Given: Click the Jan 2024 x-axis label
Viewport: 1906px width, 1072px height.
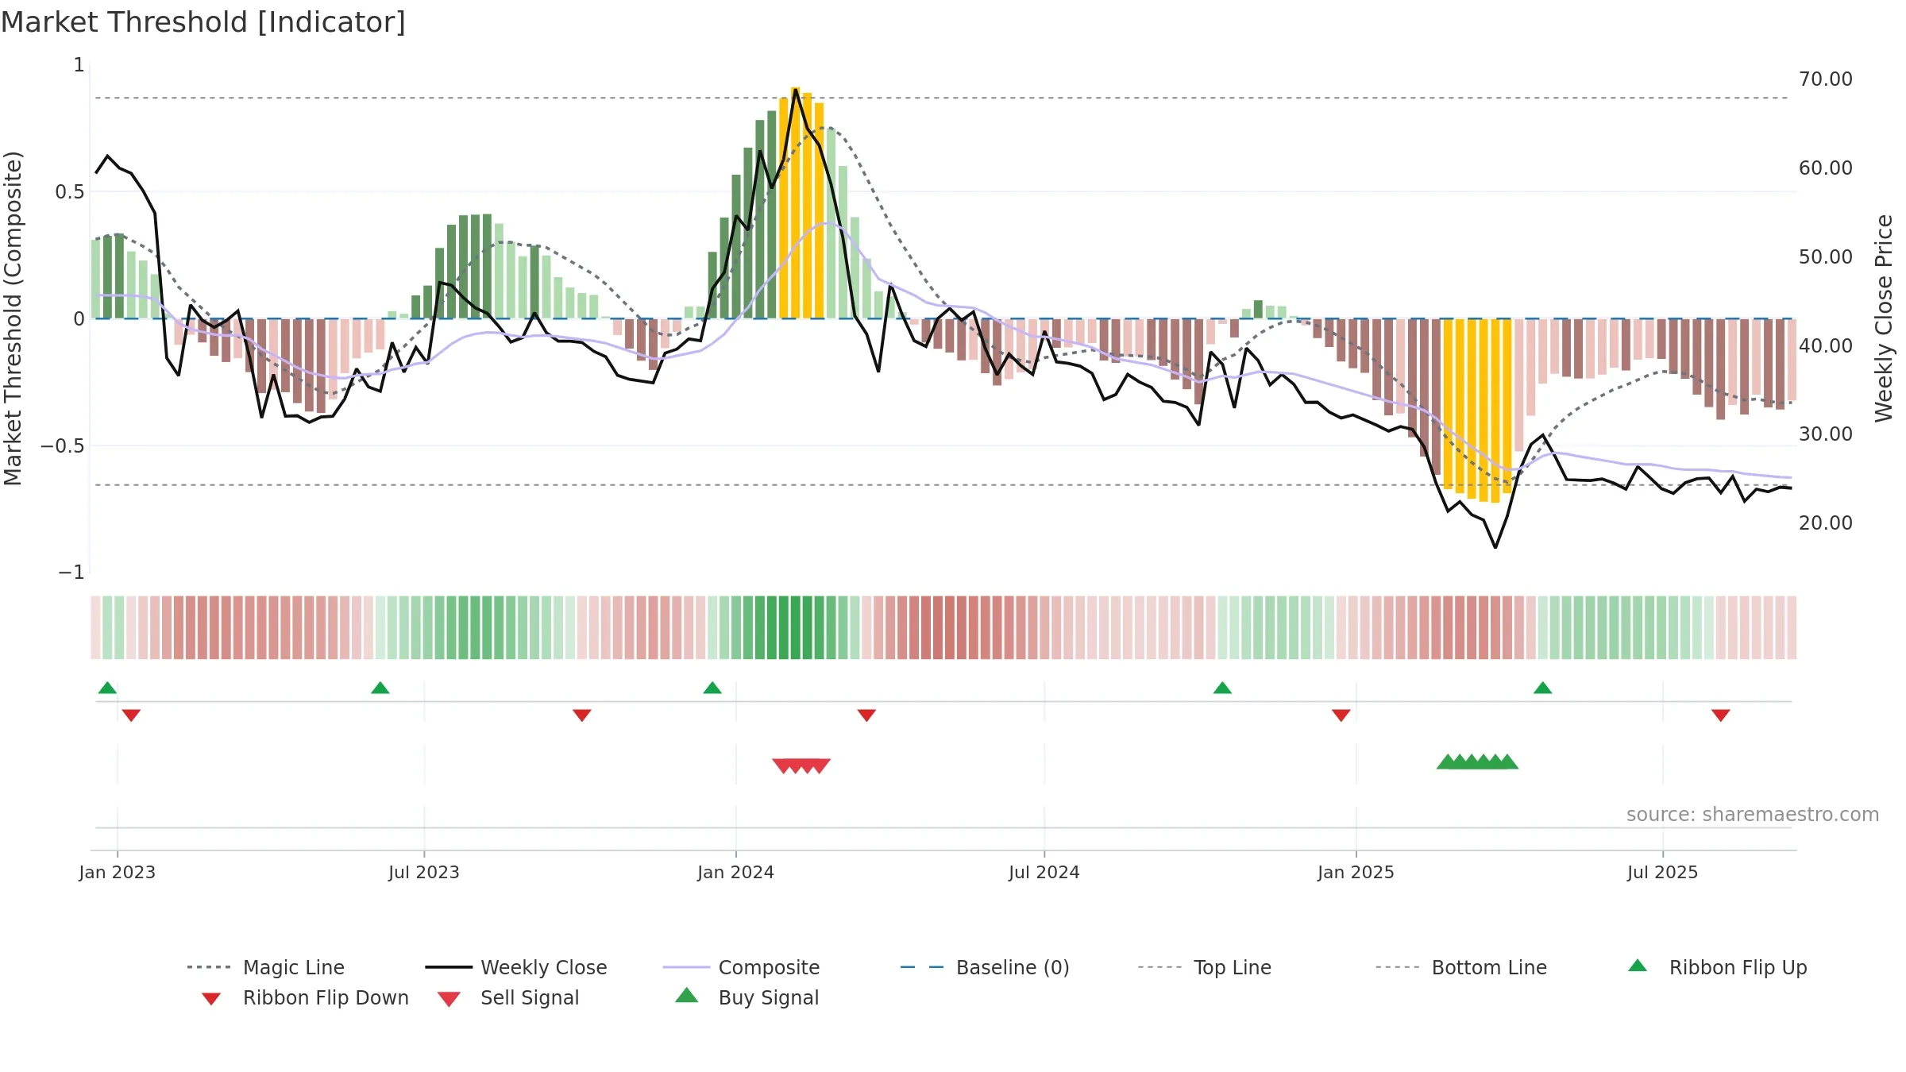Looking at the screenshot, I should point(735,872).
